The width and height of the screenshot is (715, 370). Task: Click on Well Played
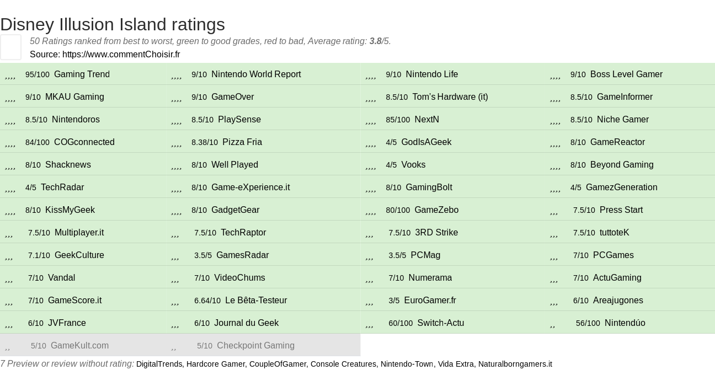[x=234, y=165]
